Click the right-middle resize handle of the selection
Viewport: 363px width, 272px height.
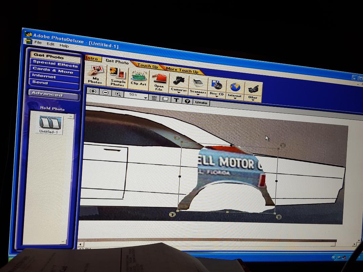[276, 181]
